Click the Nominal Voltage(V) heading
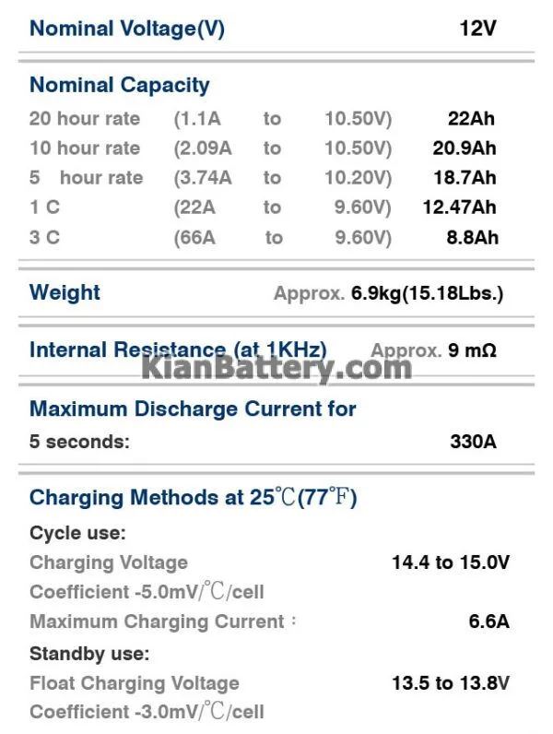 [x=127, y=29]
